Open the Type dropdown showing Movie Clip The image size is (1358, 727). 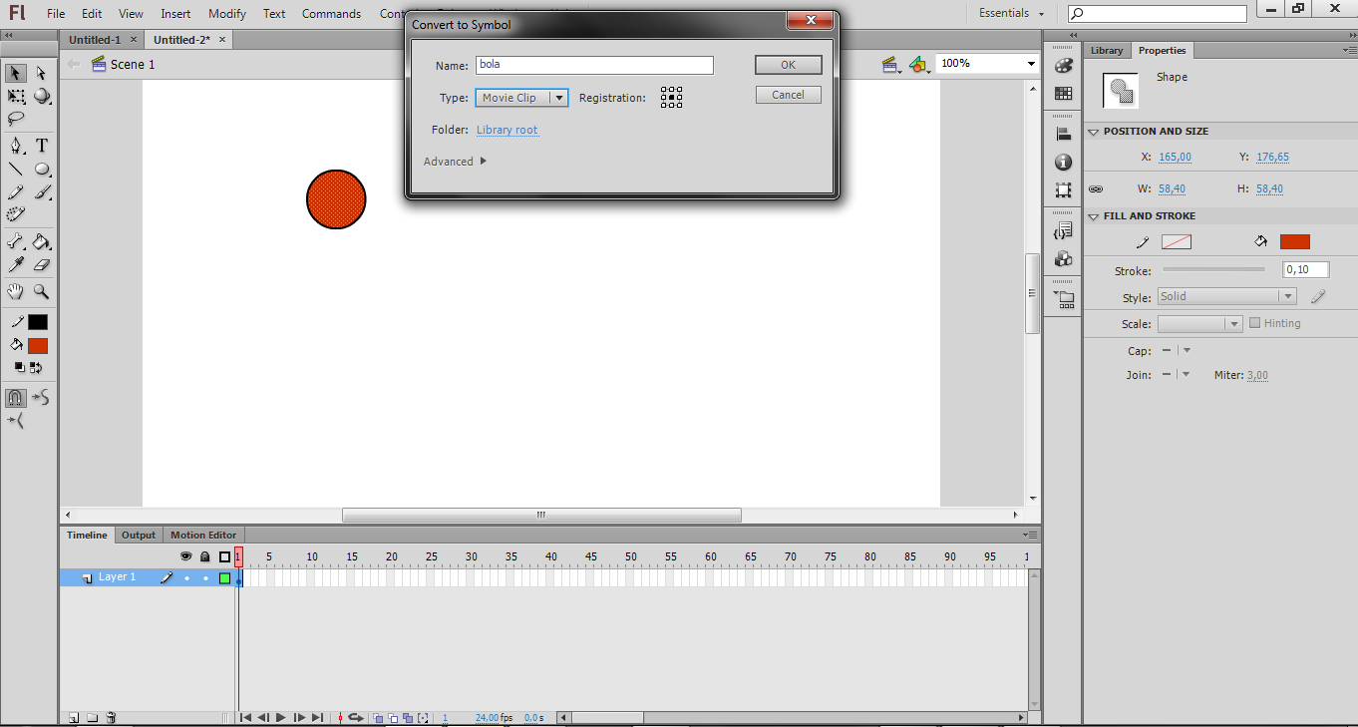[x=522, y=98]
